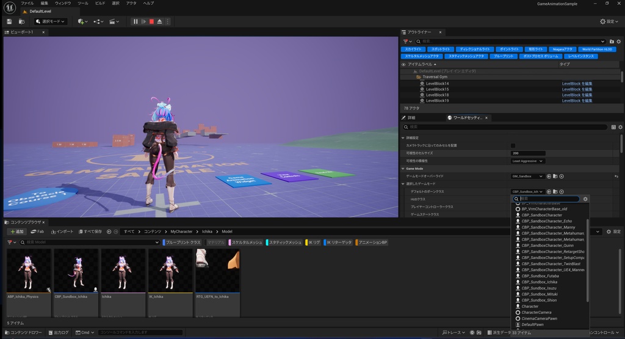
Task: Open the Content Browser filter funnel
Action: pyautogui.click(x=12, y=242)
